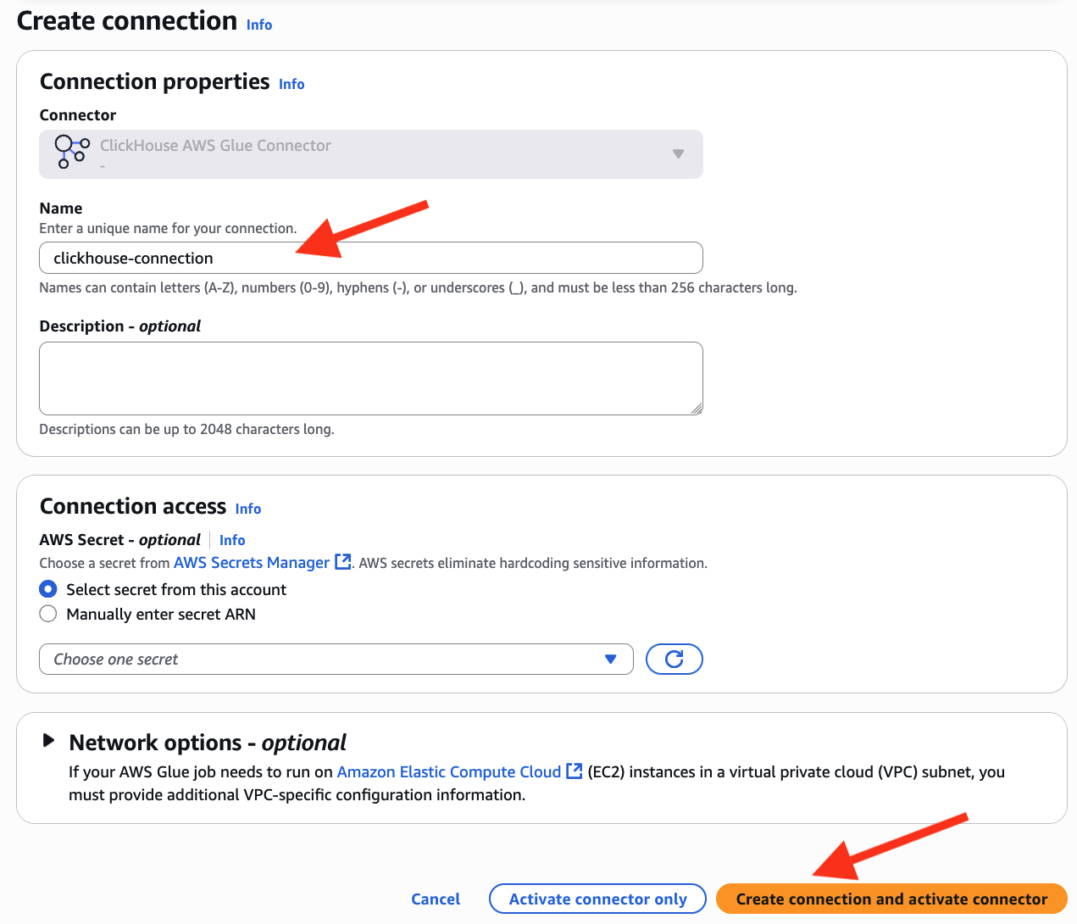The height and width of the screenshot is (924, 1077).
Task: Click into the Description text area
Action: point(370,378)
